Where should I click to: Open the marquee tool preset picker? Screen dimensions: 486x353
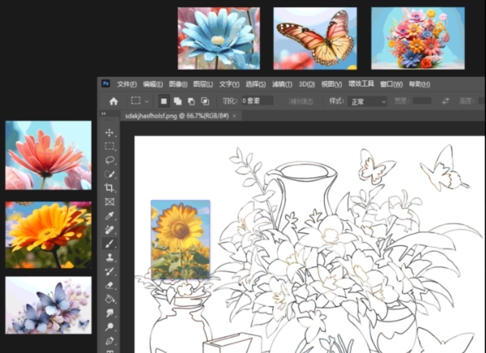(x=139, y=101)
